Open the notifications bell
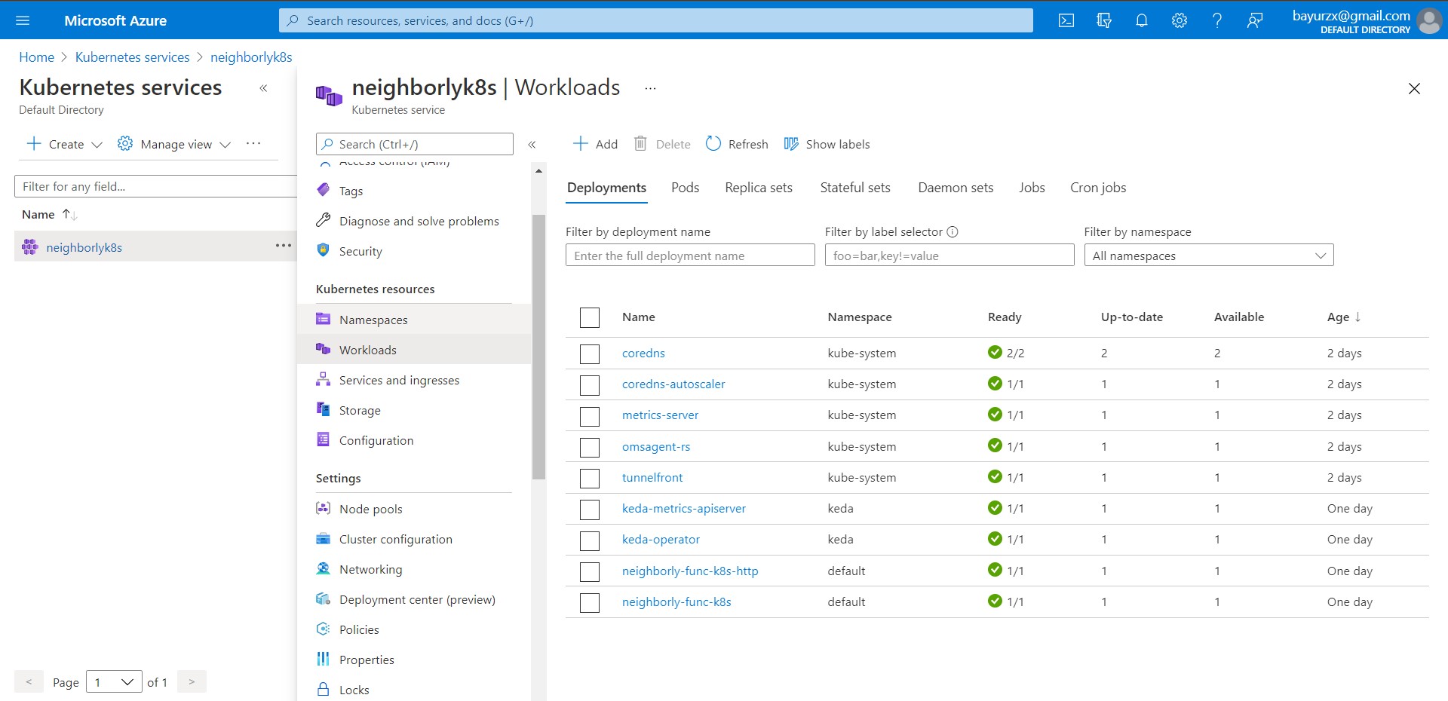Viewport: 1448px width, 701px height. coord(1142,20)
